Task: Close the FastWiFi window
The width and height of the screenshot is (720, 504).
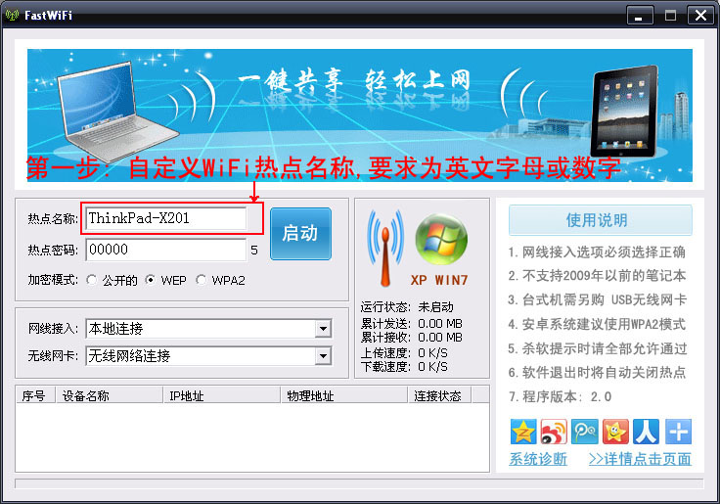Action: tap(700, 15)
